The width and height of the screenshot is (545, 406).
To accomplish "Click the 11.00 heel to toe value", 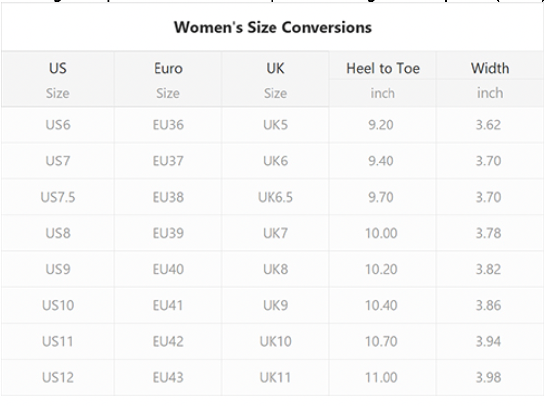I will point(381,377).
